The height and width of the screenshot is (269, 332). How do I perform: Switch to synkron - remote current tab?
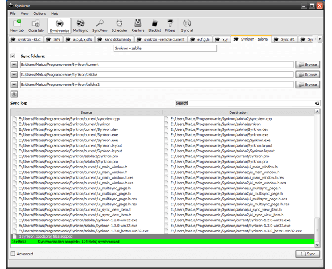coord(161,39)
